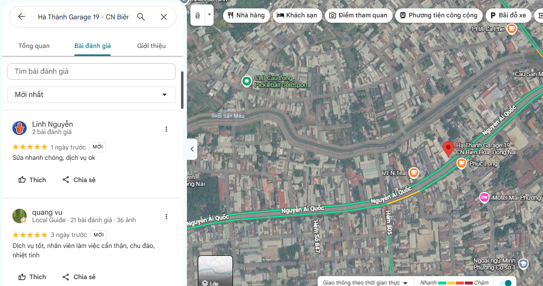Like quang vu's review with Thích
The height and width of the screenshot is (286, 543).
pos(32,277)
